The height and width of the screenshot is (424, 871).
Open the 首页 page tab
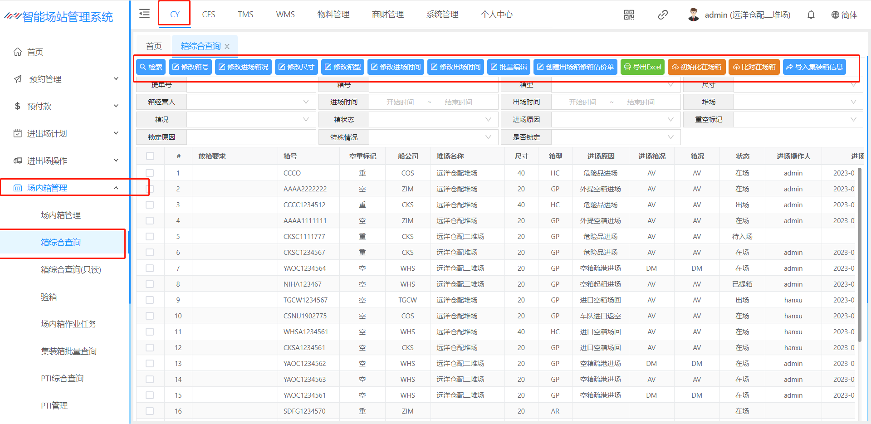point(154,46)
